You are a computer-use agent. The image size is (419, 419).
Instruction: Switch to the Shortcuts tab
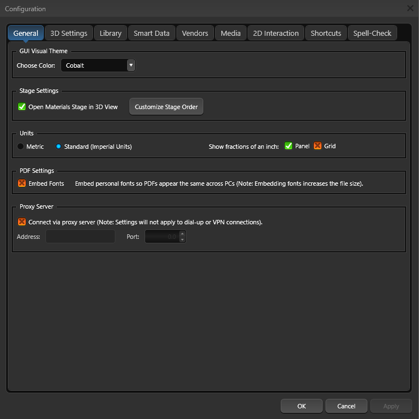coord(325,33)
